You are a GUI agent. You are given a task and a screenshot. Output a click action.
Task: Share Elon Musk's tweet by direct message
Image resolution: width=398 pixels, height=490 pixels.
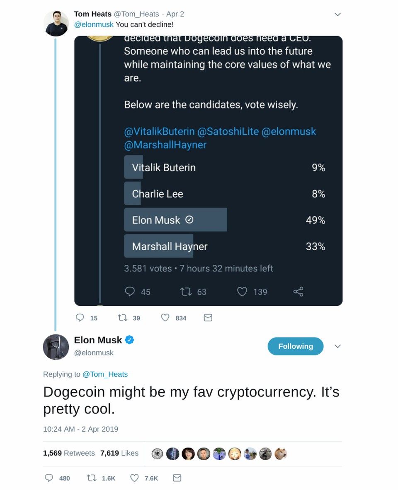point(177,478)
